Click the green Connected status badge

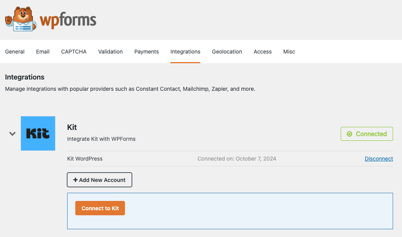point(367,134)
